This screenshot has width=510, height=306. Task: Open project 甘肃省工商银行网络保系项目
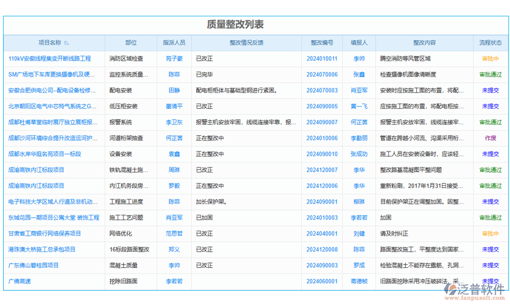click(46, 234)
